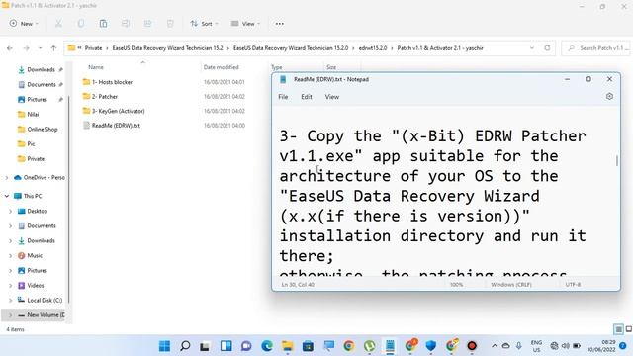This screenshot has height=356, width=633.
Task: Open the Windows Start menu
Action: pyautogui.click(x=165, y=346)
